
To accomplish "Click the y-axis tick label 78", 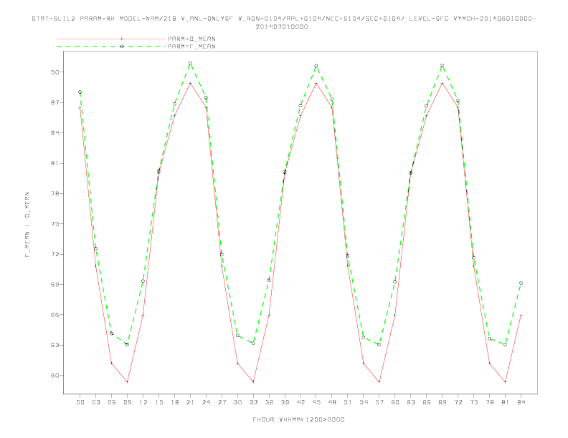I will pyautogui.click(x=55, y=193).
